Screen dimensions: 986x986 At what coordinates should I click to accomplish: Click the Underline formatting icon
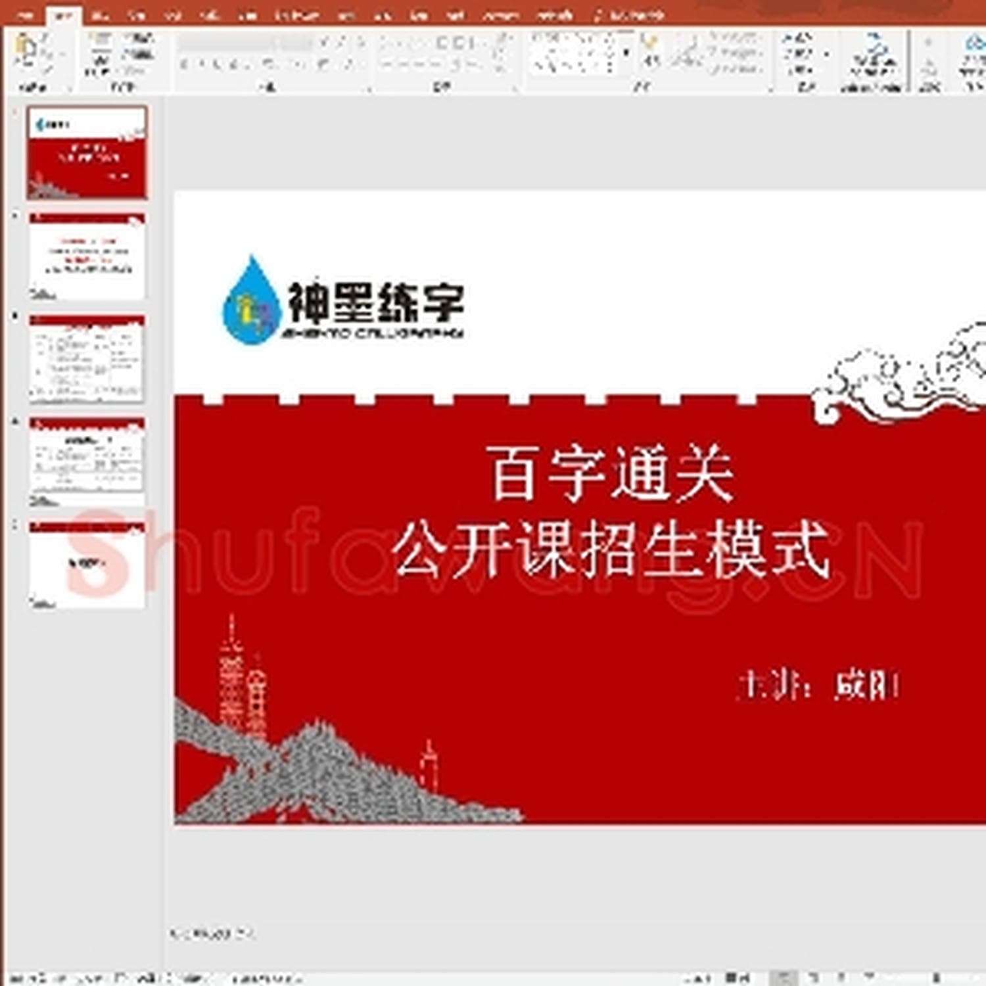click(218, 64)
